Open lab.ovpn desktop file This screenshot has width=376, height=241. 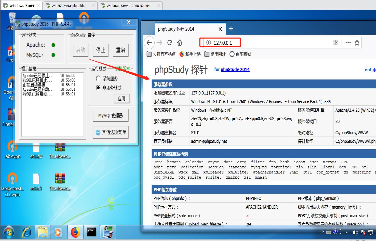(12, 150)
